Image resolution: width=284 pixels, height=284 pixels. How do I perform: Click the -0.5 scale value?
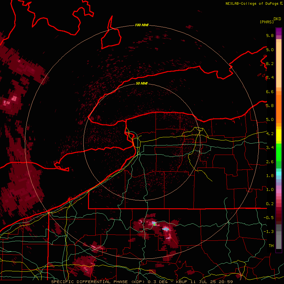pyautogui.click(x=269, y=218)
